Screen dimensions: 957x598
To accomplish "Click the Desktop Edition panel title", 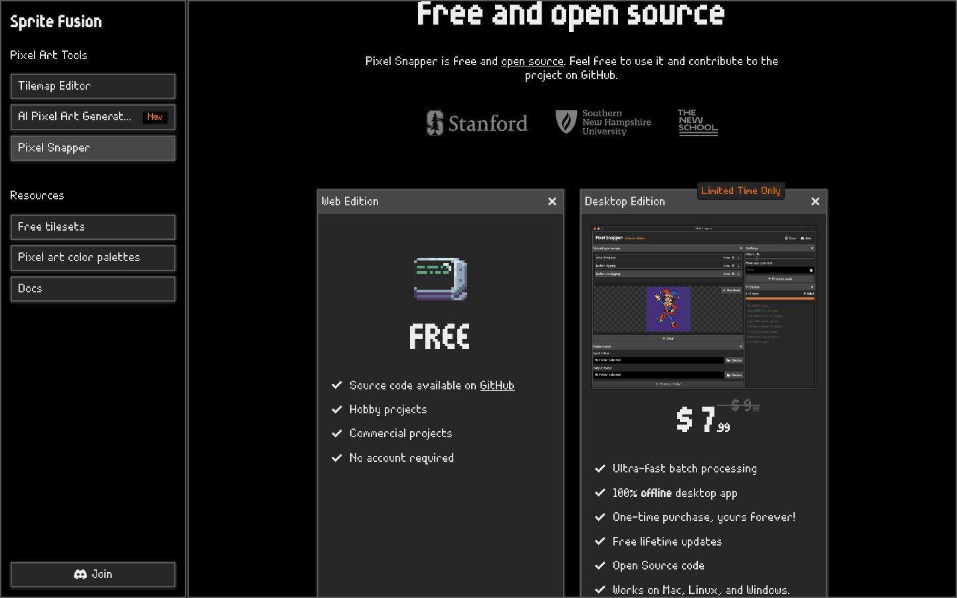I will tap(625, 201).
